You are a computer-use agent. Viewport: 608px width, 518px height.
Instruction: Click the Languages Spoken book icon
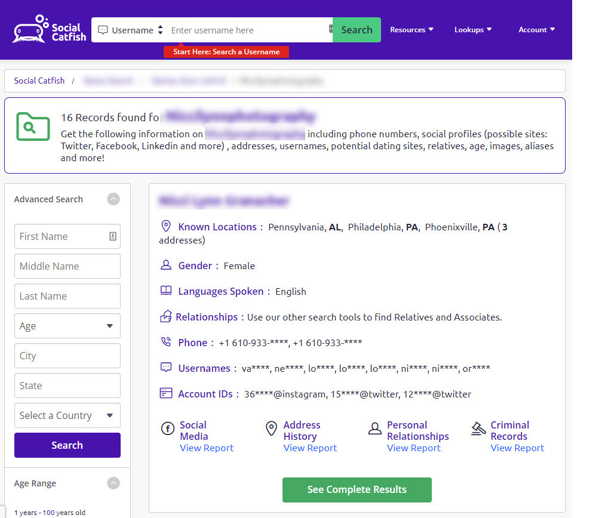(x=166, y=291)
